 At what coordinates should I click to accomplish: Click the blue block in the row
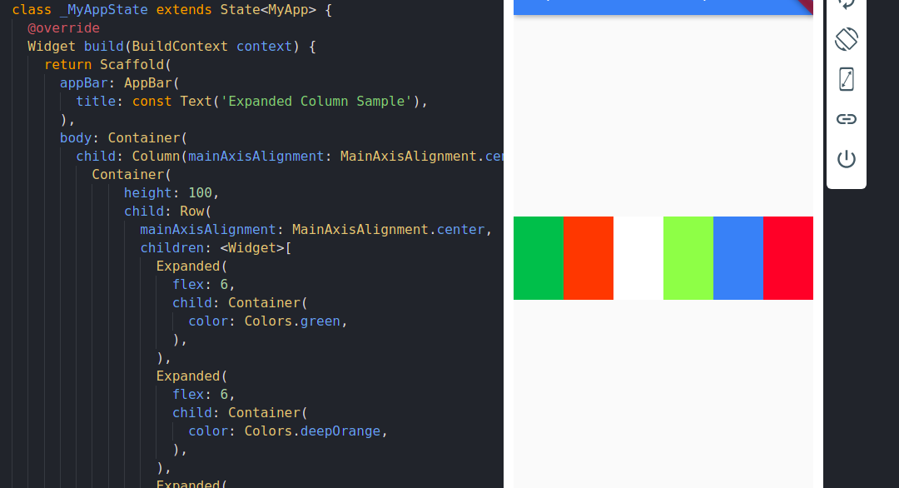738,258
